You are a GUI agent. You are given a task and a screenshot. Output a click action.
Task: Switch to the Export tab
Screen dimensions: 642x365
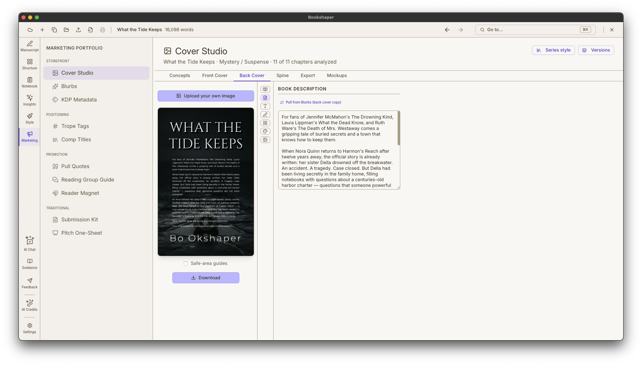(308, 76)
